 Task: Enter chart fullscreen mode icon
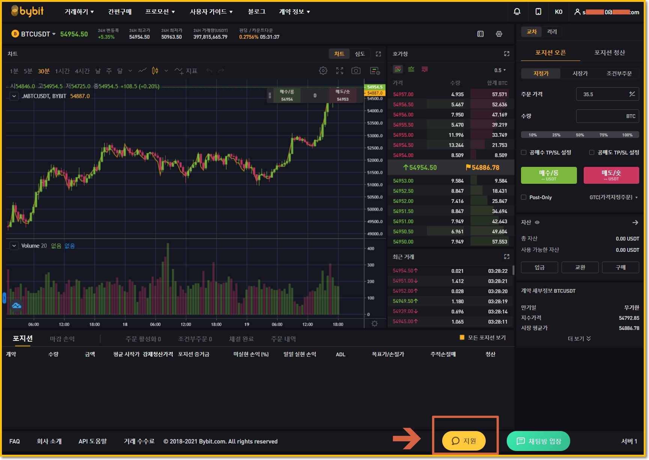[340, 71]
